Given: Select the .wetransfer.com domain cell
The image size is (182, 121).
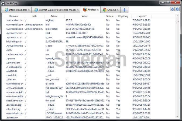Looking at the screenshot, I should [x=15, y=20].
